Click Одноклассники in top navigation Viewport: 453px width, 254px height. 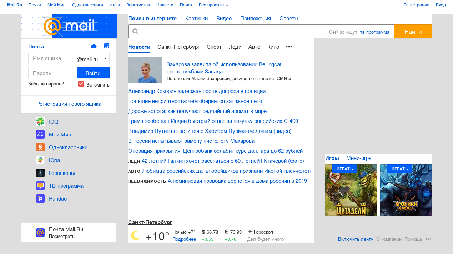[87, 5]
